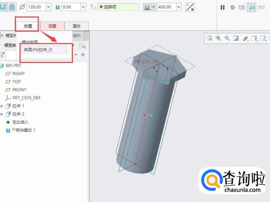
Task: Click the zoom in icon
Action: tap(218, 38)
